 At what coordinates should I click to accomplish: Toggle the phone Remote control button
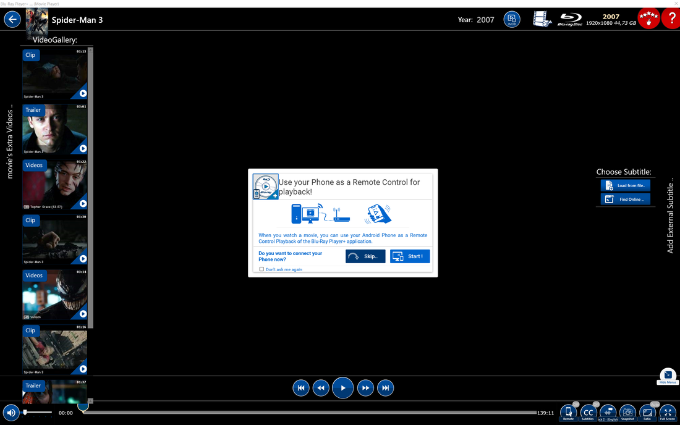pyautogui.click(x=568, y=413)
